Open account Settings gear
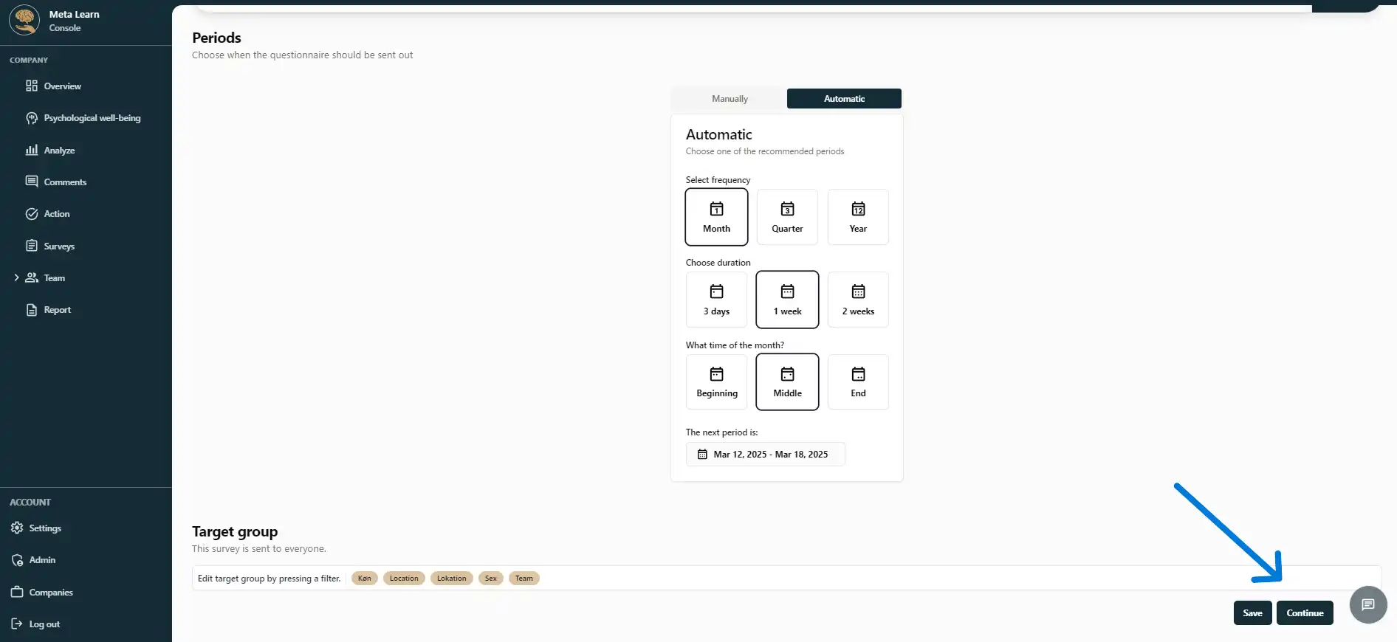 (x=17, y=528)
